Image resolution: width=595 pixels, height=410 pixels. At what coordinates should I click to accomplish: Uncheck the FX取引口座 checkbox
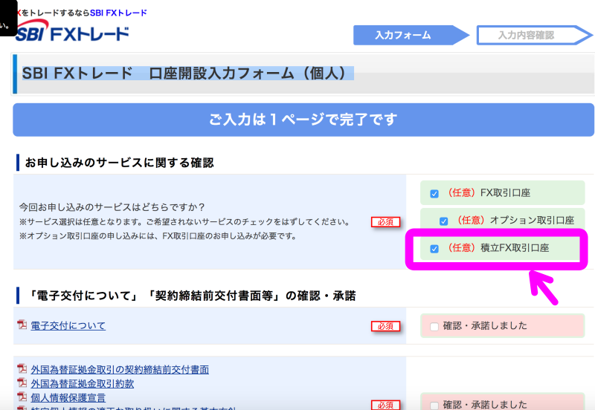tap(434, 194)
